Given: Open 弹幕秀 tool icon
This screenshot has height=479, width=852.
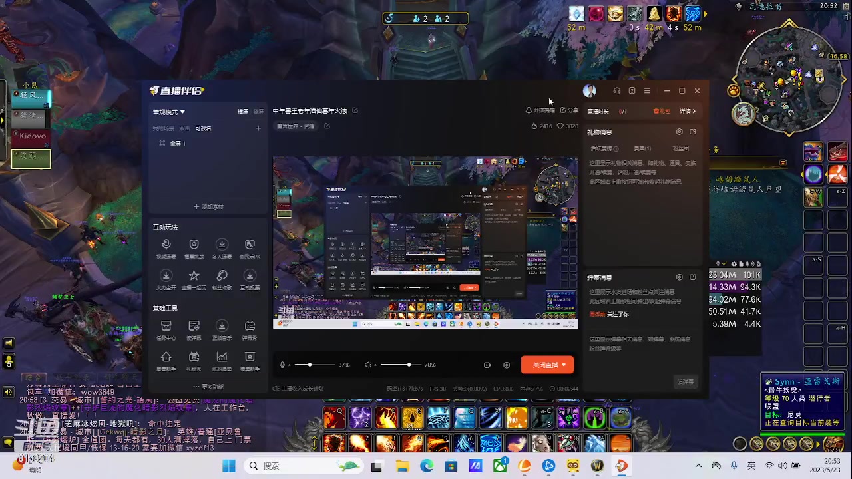Looking at the screenshot, I should coord(250,326).
